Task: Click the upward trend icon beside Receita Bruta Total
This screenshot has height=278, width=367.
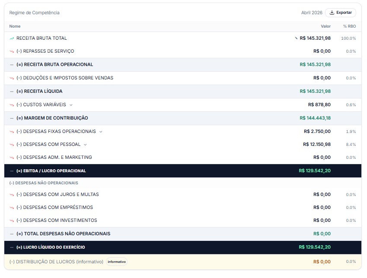Action: coord(12,38)
